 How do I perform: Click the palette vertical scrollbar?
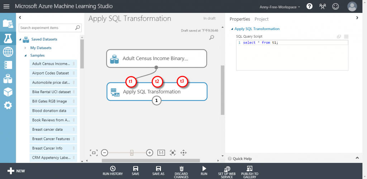(82, 54)
